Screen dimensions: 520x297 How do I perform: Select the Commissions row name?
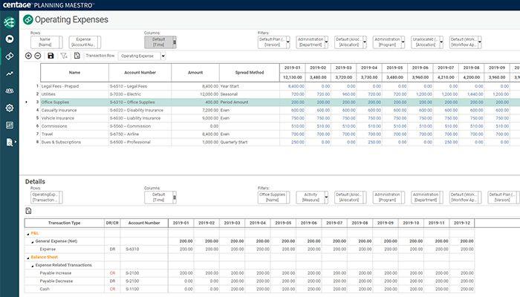click(54, 126)
